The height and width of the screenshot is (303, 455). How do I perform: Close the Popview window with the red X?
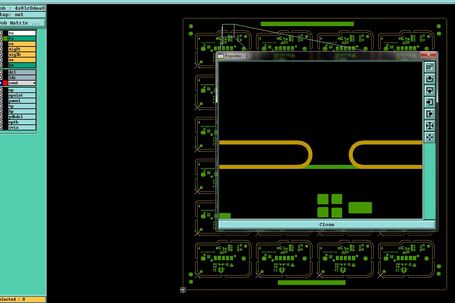pyautogui.click(x=428, y=54)
